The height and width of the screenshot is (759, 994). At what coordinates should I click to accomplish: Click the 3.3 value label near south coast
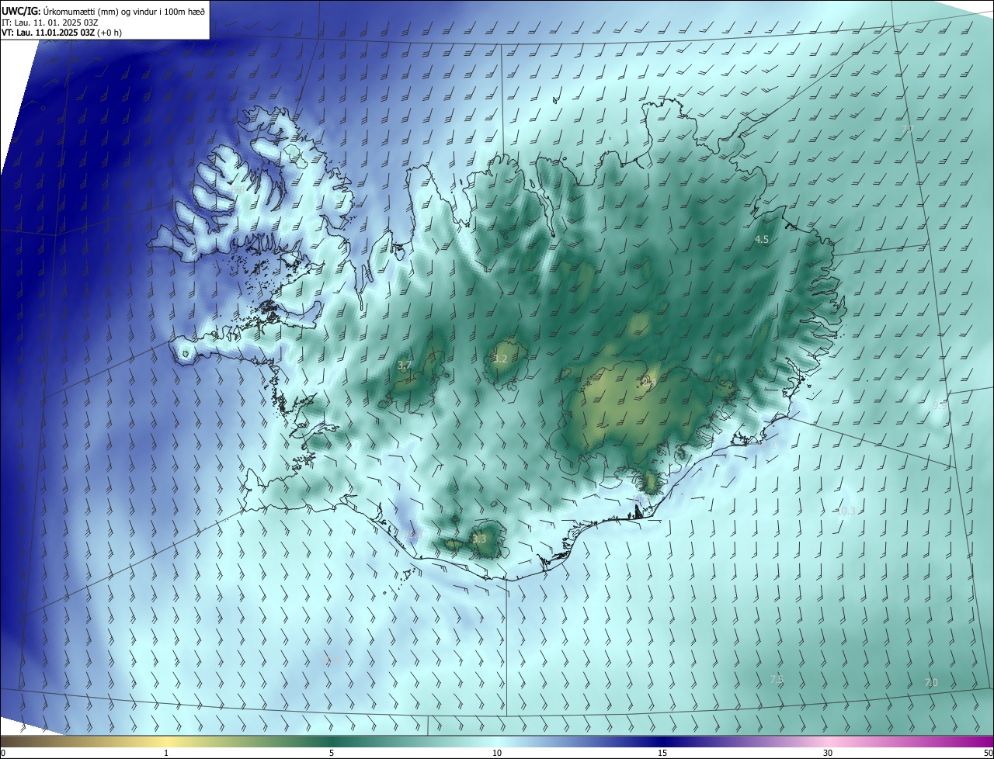[x=479, y=539]
